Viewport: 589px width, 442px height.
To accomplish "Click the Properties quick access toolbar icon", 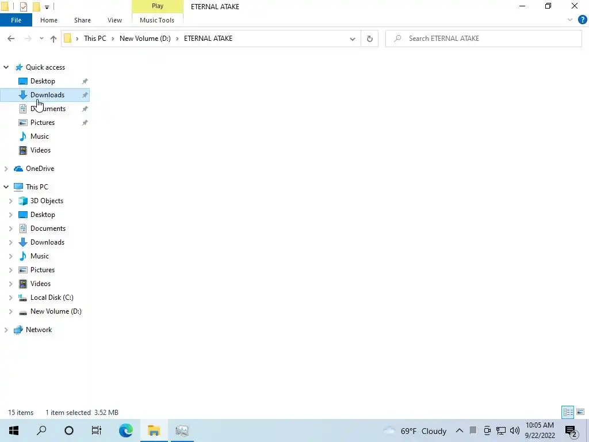I will [23, 7].
